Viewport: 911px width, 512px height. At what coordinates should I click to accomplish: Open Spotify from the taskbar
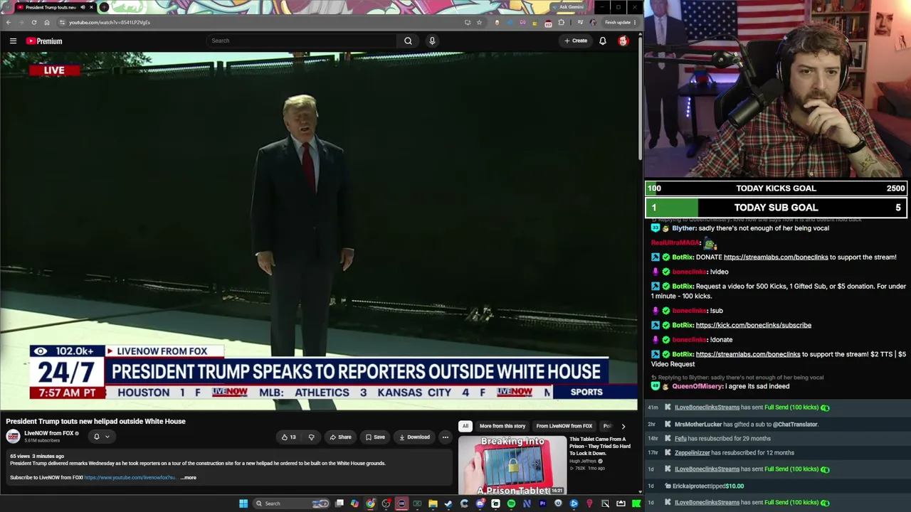click(511, 503)
